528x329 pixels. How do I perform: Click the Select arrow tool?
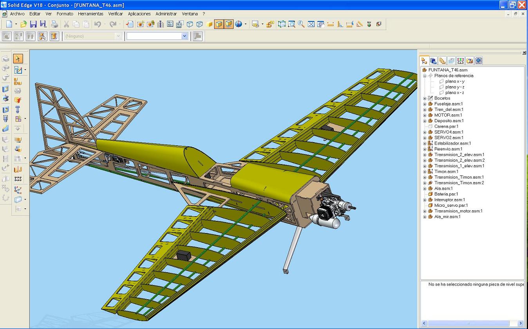click(x=18, y=59)
